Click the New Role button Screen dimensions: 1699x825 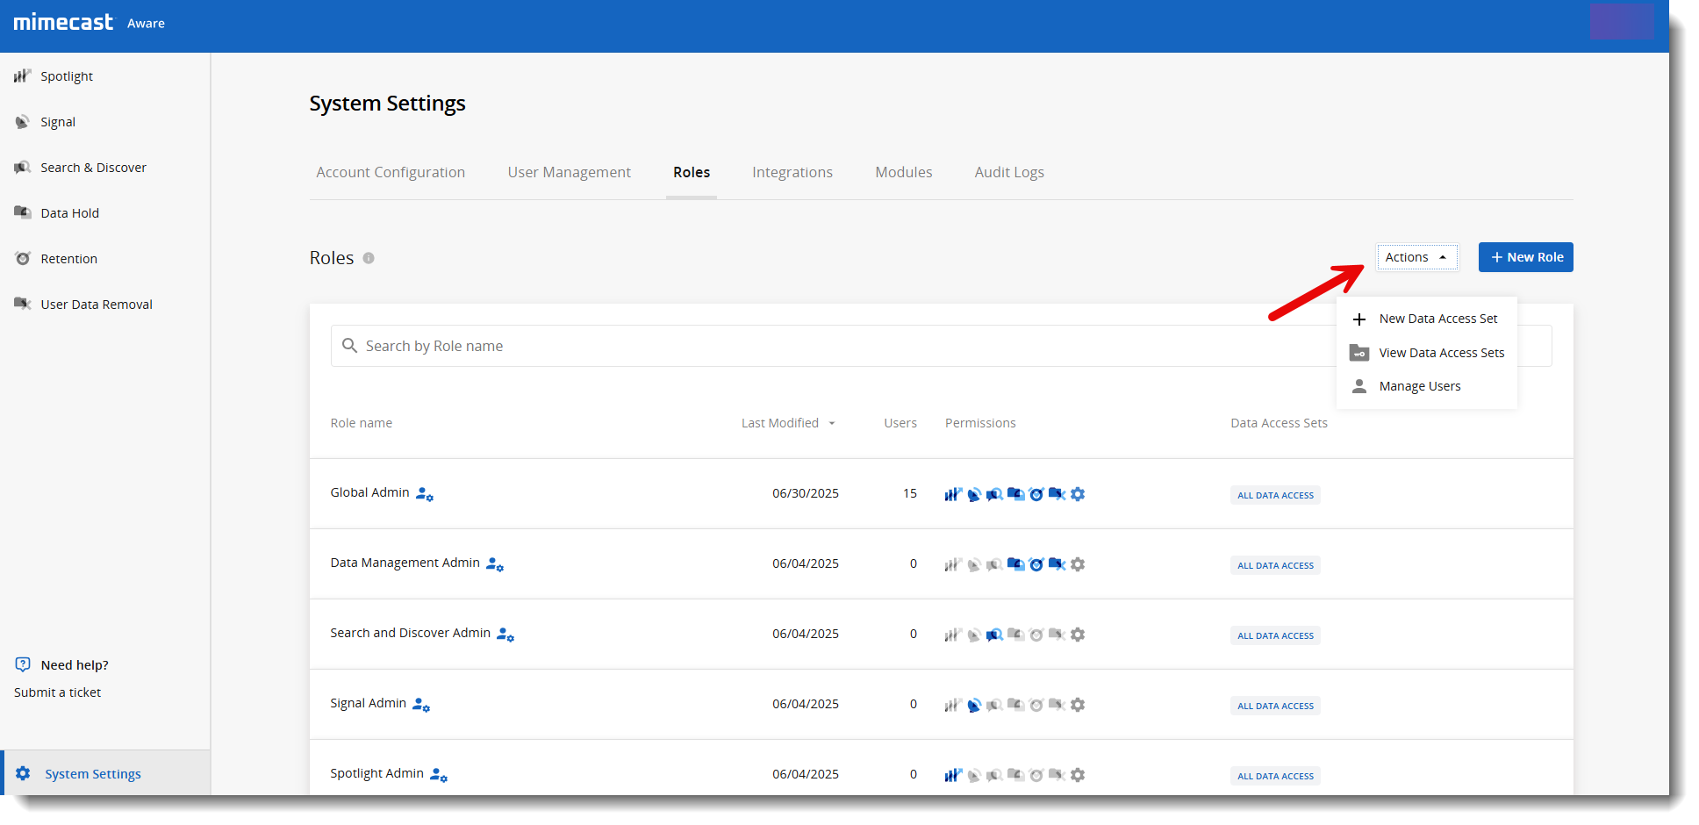pos(1525,257)
